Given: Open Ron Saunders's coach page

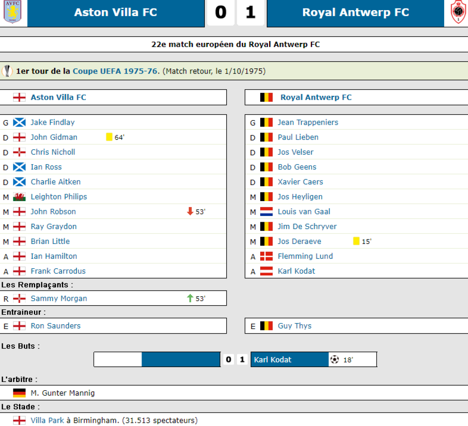Looking at the screenshot, I should click(56, 326).
